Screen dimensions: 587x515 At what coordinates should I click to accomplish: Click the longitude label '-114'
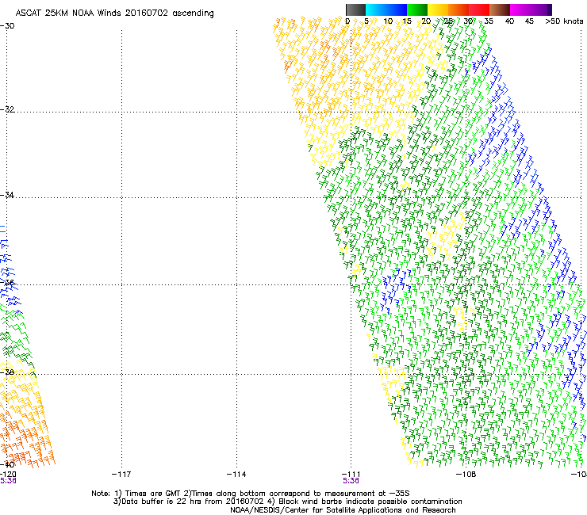click(x=236, y=475)
